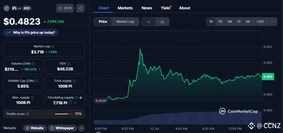Select the Market cap chart toggle

[125, 21]
